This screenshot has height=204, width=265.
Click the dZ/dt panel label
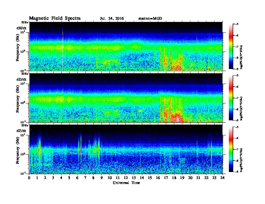[x=21, y=131]
